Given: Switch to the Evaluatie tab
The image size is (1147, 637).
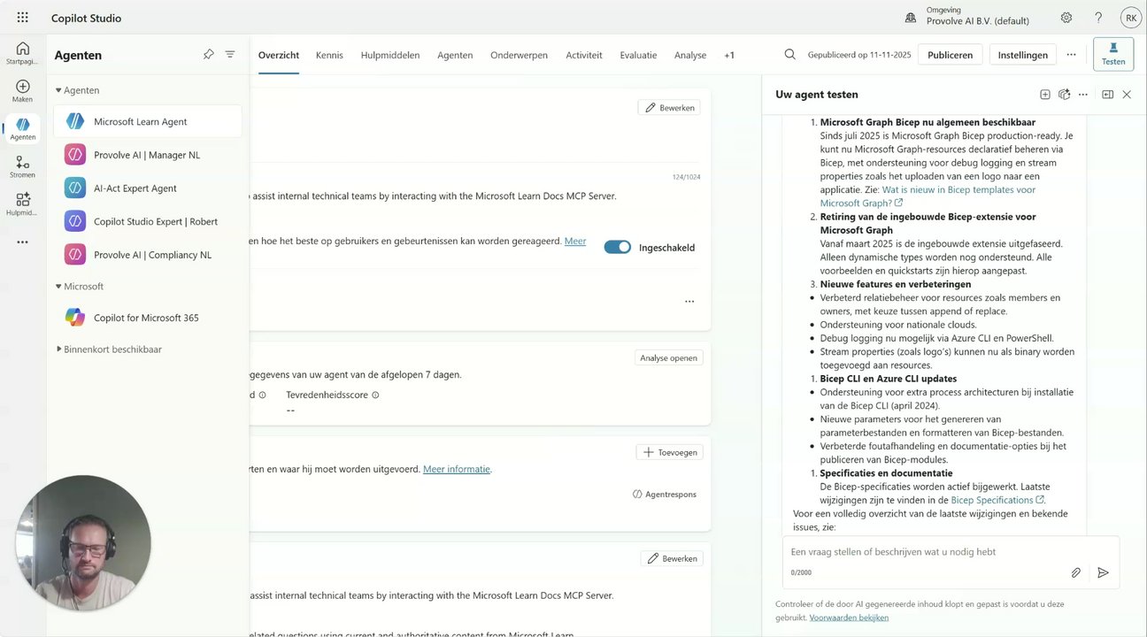Looking at the screenshot, I should (x=638, y=55).
